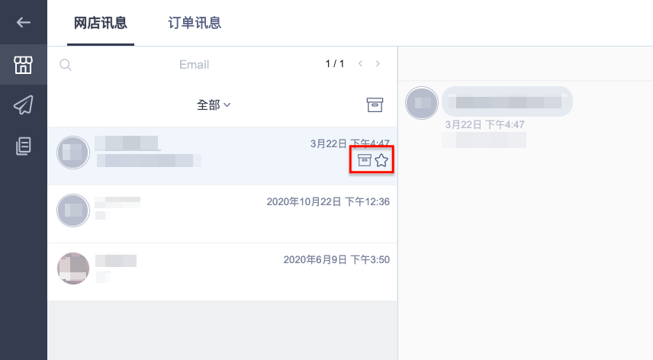Viewport: 653px width, 360px height.
Task: Open the paper plane broadcast icon
Action: point(24,105)
